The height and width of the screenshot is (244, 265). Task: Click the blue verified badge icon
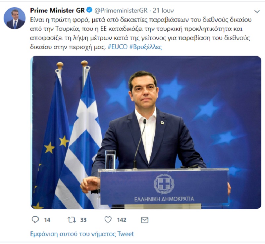pos(89,10)
